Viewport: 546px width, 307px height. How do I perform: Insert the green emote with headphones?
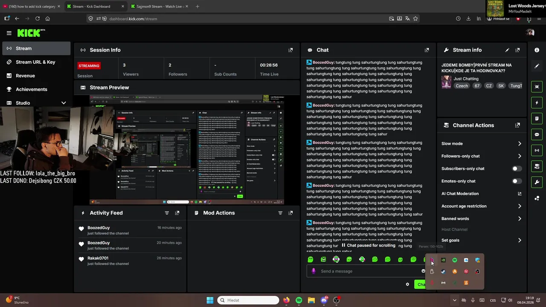(336, 259)
